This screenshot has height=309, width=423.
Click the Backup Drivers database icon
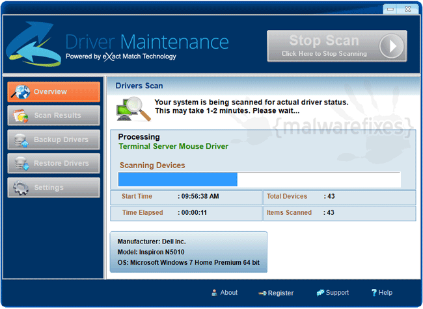[21, 140]
